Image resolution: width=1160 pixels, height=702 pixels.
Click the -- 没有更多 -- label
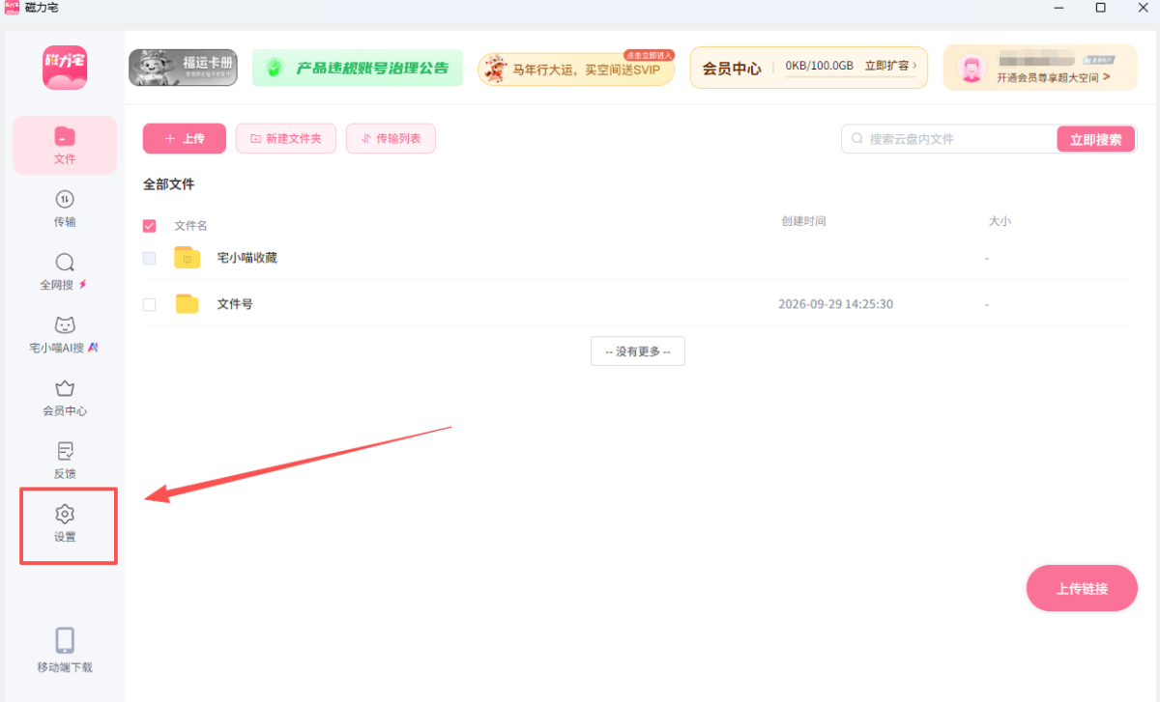tap(638, 351)
